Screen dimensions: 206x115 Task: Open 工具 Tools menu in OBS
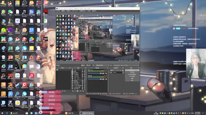[89, 11]
